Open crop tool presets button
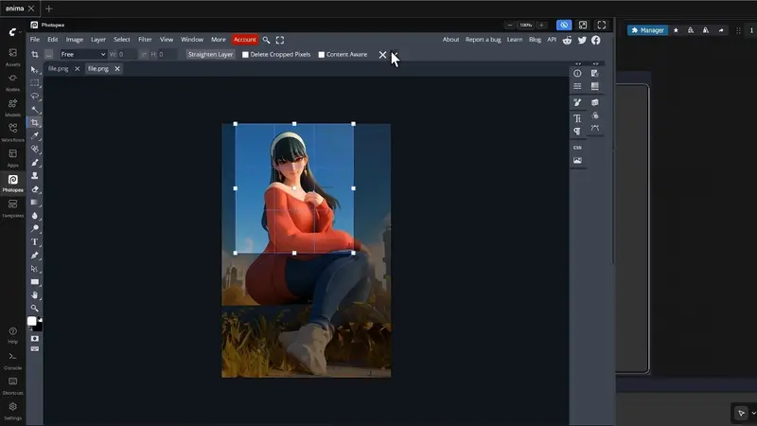This screenshot has height=426, width=757. click(49, 55)
